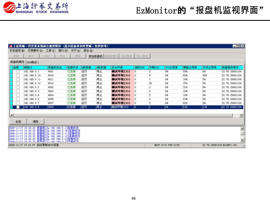This screenshot has height=202, width=270.
Task: Click the 停止 toolbar button
Action: pos(62,56)
